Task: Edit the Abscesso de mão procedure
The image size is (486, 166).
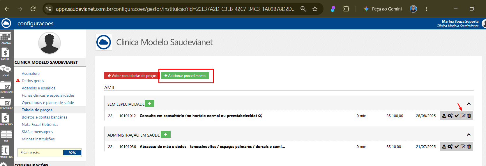Action: [463, 146]
